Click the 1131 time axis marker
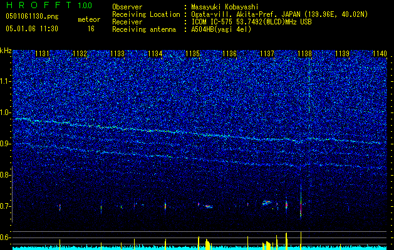This screenshot has height=250, width=394. 42,54
